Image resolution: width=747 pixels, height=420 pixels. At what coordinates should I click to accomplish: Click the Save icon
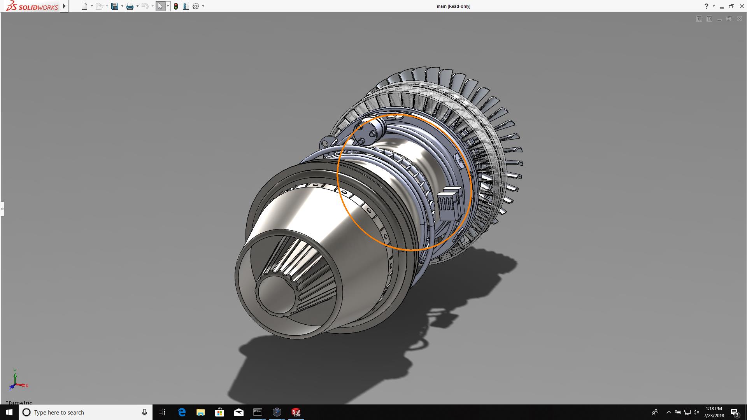click(115, 6)
